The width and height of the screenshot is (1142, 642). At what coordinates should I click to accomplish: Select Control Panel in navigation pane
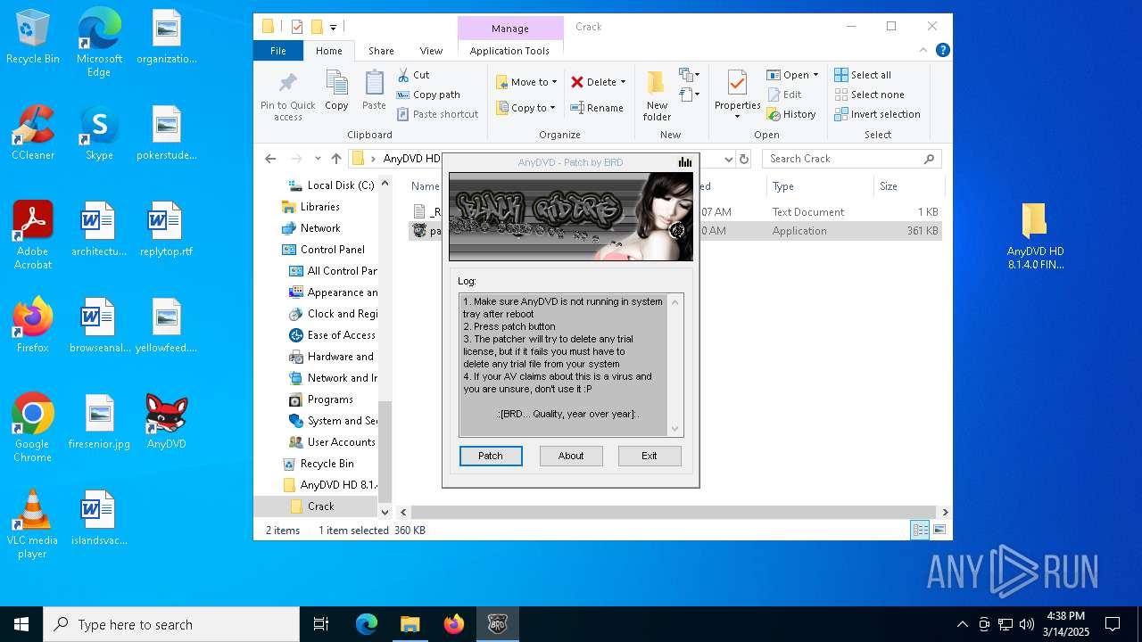coord(323,250)
